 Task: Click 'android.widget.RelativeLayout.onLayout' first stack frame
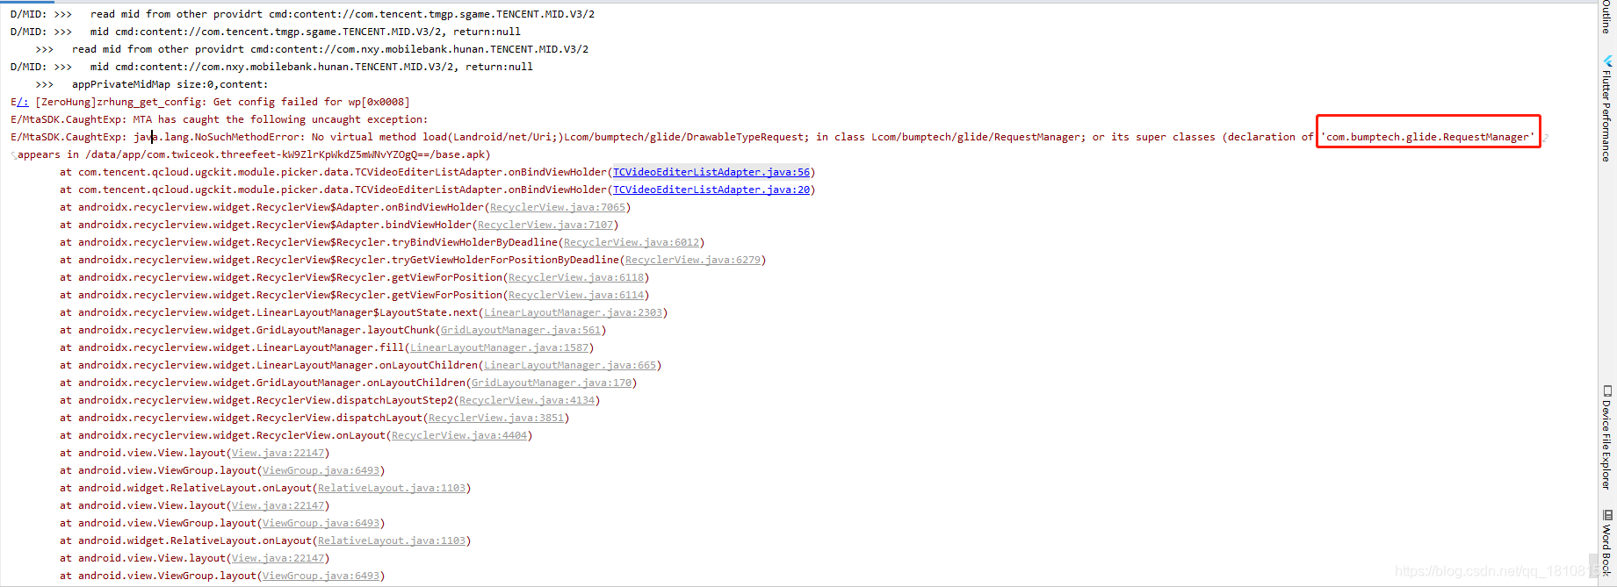tap(195, 488)
